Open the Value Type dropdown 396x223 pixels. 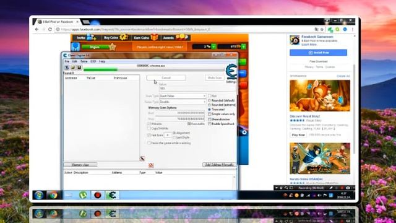pyautogui.click(x=183, y=102)
